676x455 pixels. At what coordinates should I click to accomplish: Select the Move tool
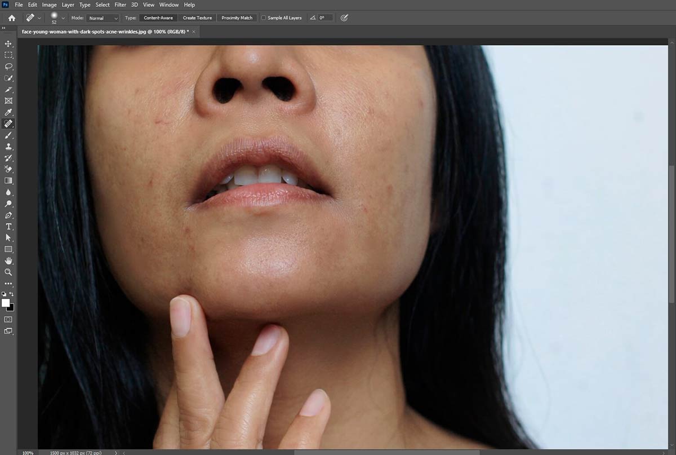point(8,43)
